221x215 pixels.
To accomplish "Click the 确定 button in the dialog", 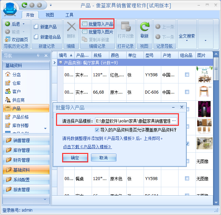I will (75, 158).
